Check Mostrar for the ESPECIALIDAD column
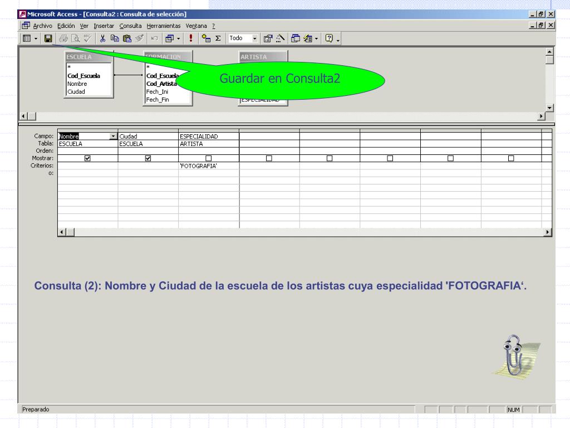570x428 pixels. [x=209, y=158]
